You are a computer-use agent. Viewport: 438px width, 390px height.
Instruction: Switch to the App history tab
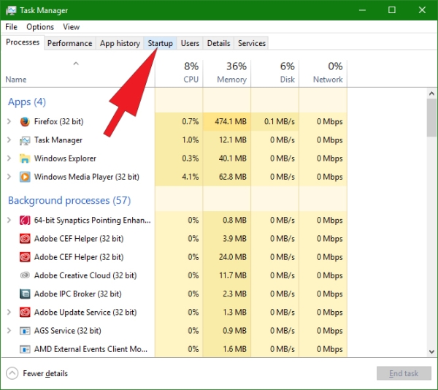pyautogui.click(x=120, y=43)
